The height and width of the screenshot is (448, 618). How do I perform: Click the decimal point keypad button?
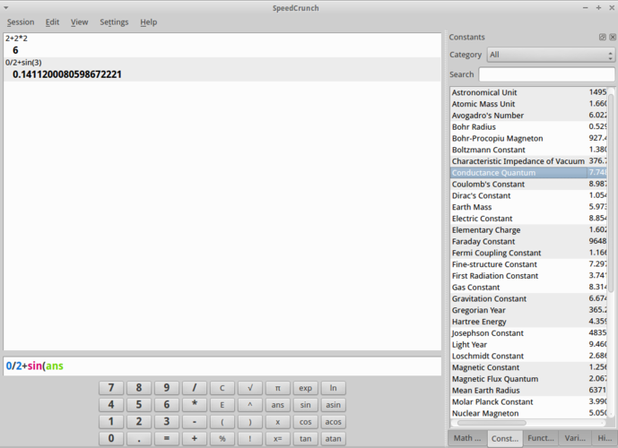coord(139,438)
